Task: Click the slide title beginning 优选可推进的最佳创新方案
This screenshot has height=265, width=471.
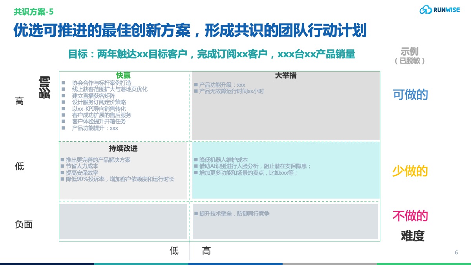Action: point(190,31)
